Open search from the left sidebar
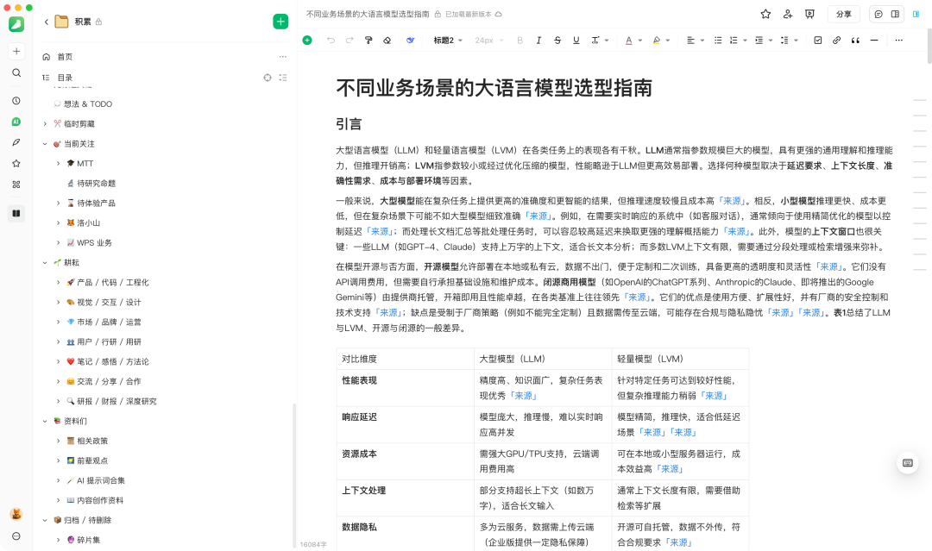The image size is (932, 551). pos(16,72)
